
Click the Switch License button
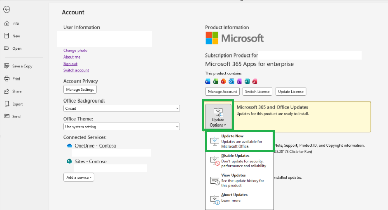pos(257,92)
